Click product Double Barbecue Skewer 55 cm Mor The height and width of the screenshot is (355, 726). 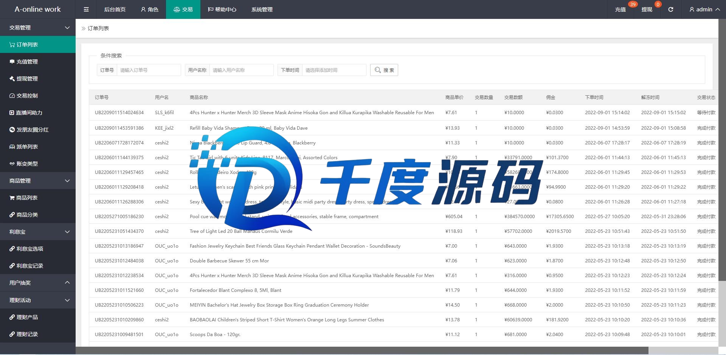pos(229,261)
